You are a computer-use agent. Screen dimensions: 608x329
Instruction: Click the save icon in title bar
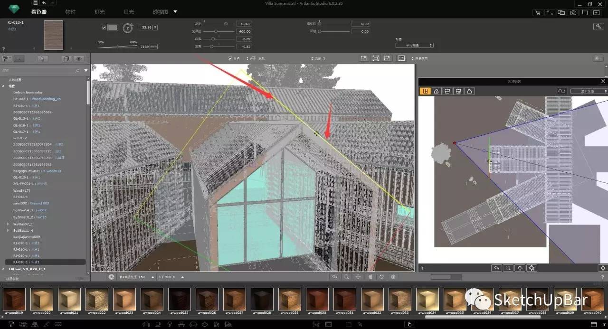36,3
